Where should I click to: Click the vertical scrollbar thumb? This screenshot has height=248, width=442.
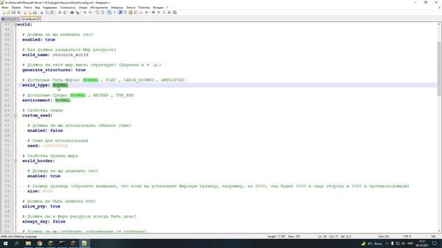[x=439, y=68]
